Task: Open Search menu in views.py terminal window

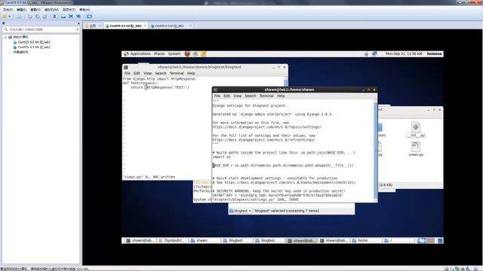Action: click(x=161, y=74)
